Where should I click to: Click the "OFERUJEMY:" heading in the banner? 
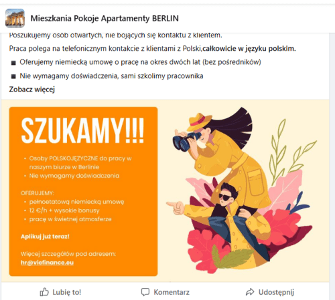pyautogui.click(x=38, y=193)
